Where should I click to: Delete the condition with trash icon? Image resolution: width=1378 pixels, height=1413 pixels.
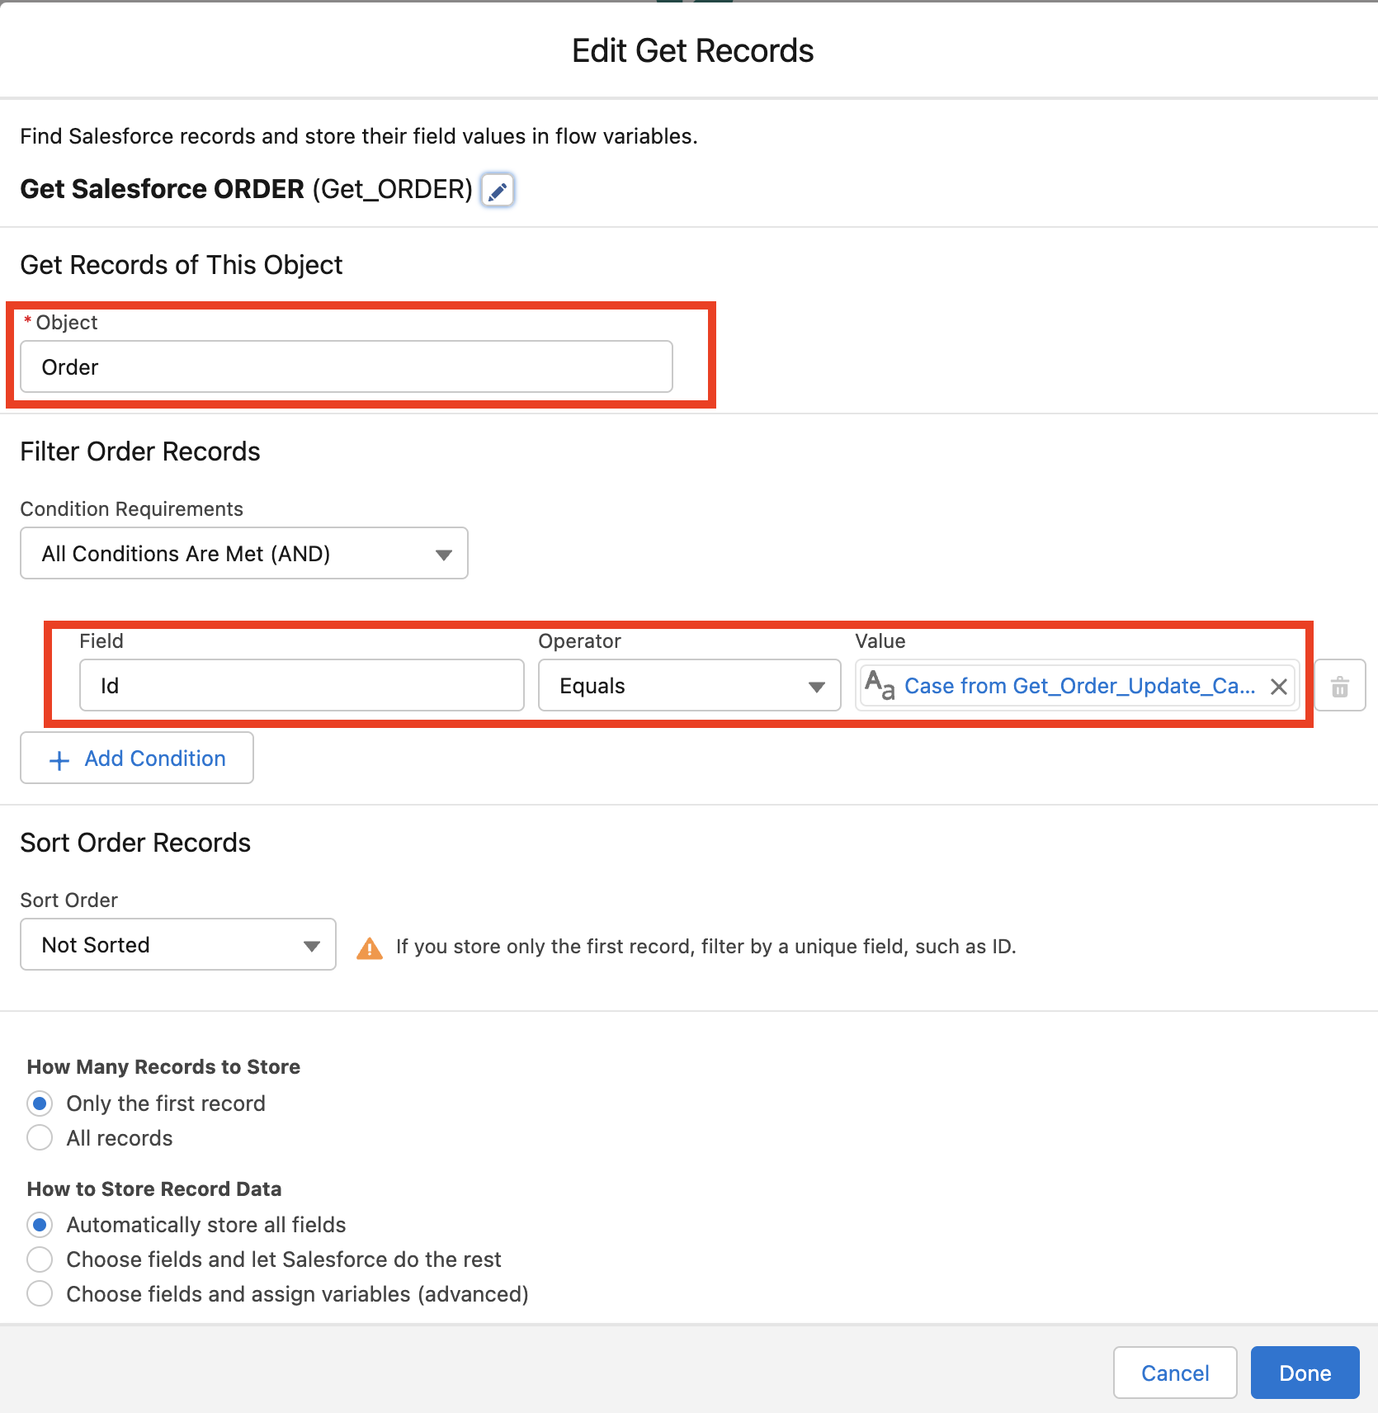tap(1339, 686)
